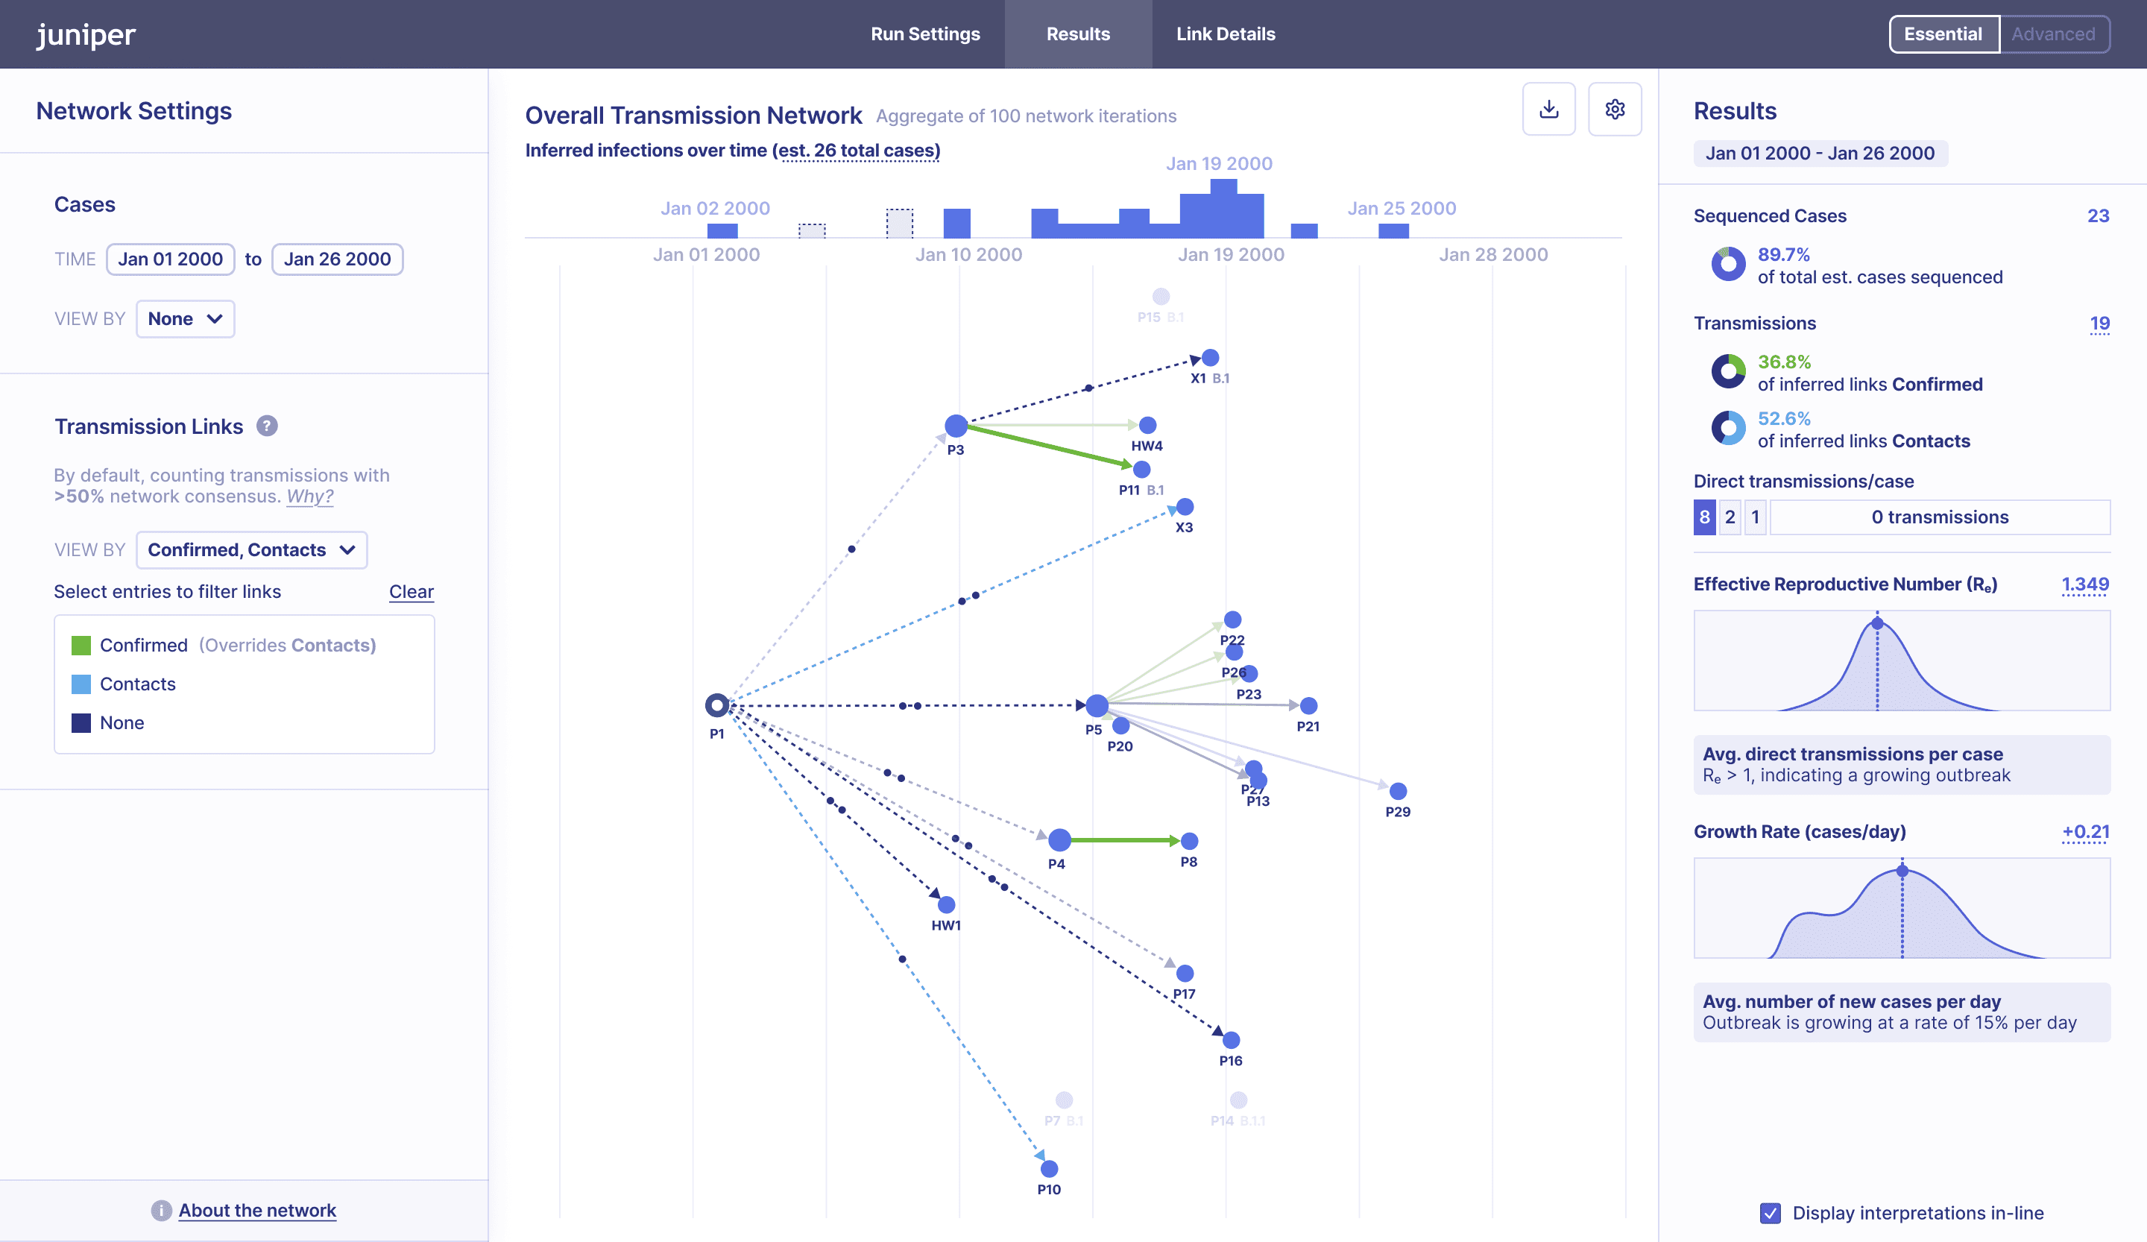This screenshot has width=2147, height=1242.
Task: Open the Cases View By None dropdown
Action: click(185, 318)
